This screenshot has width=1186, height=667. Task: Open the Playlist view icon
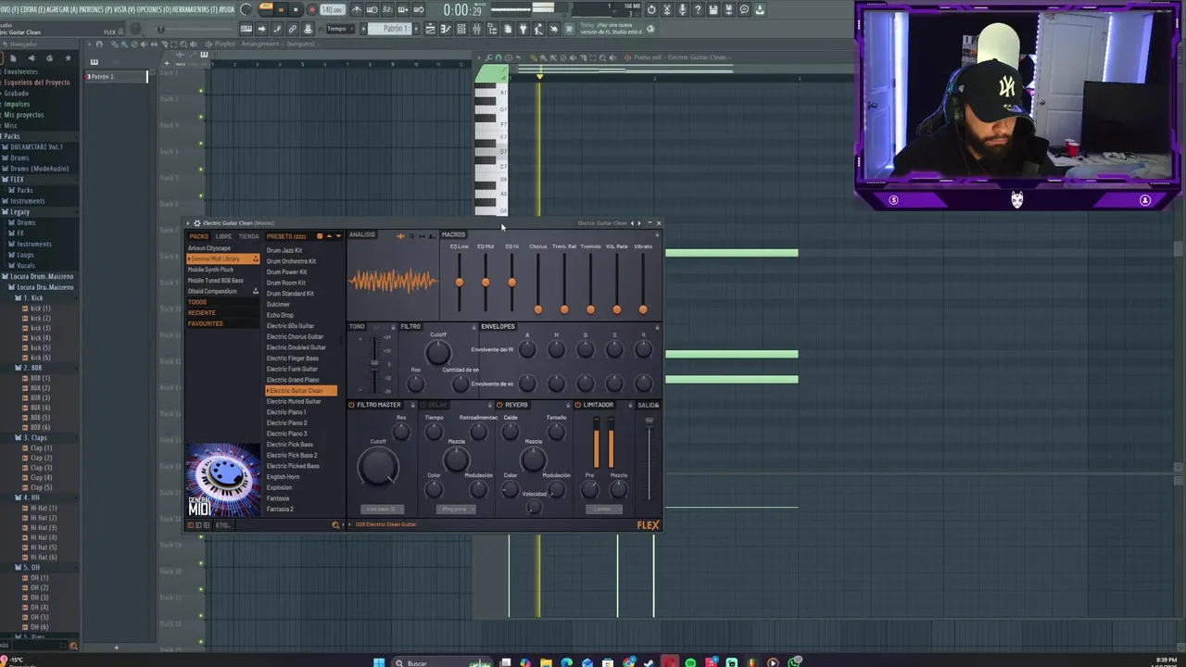pos(430,29)
